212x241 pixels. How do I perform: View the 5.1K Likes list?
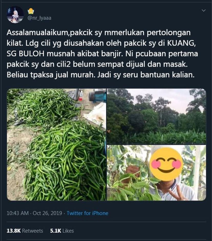(x=62, y=231)
